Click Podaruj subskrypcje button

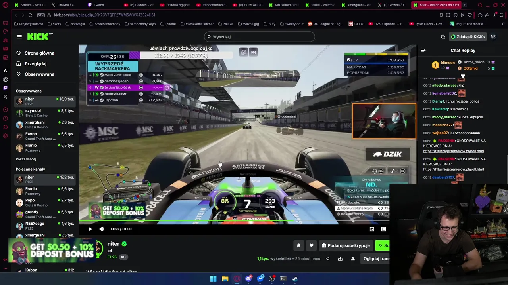coord(346,245)
